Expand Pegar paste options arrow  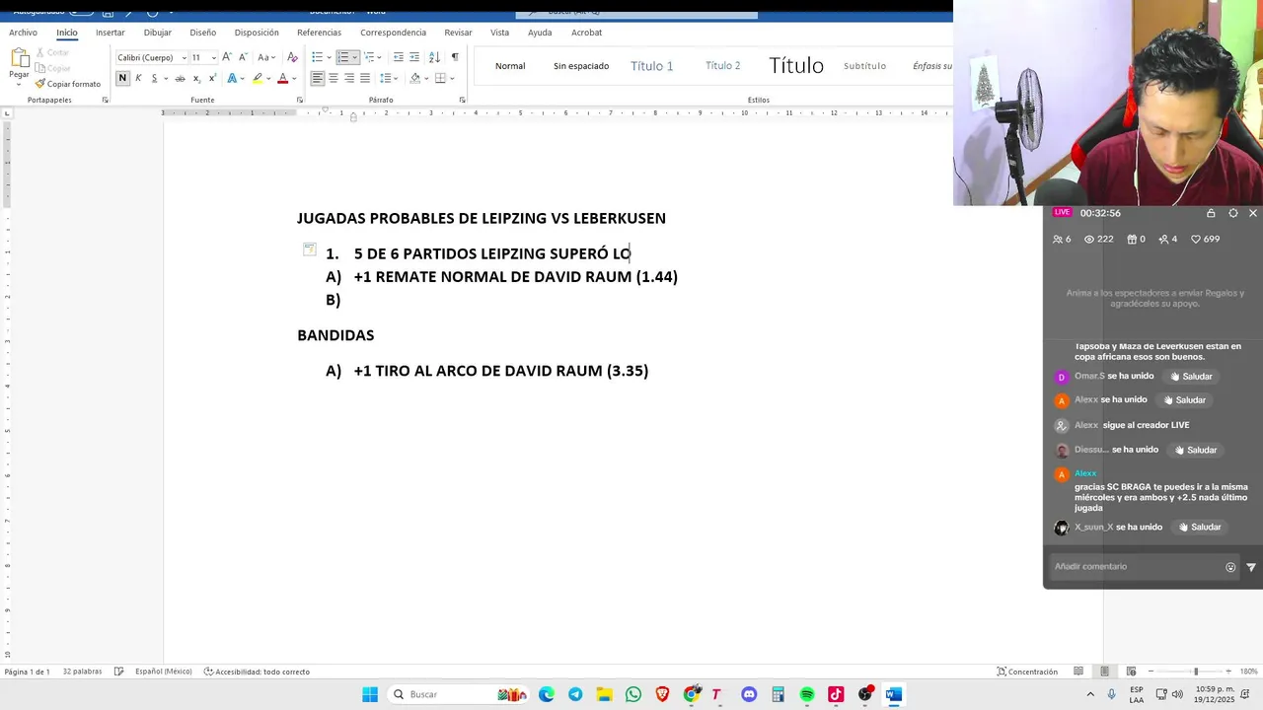(19, 84)
